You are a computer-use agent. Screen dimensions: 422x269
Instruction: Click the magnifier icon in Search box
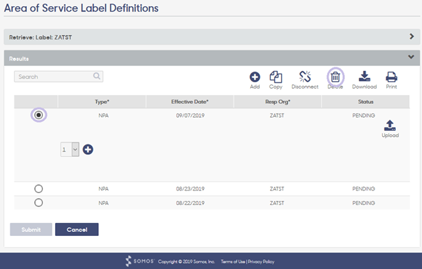click(x=97, y=76)
